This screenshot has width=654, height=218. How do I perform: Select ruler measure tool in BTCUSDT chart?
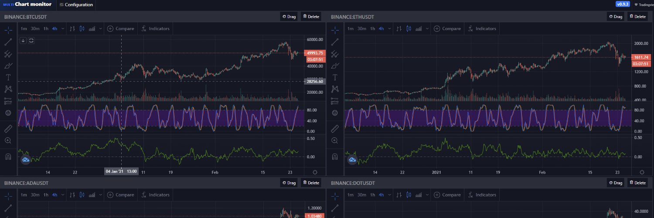pos(8,129)
